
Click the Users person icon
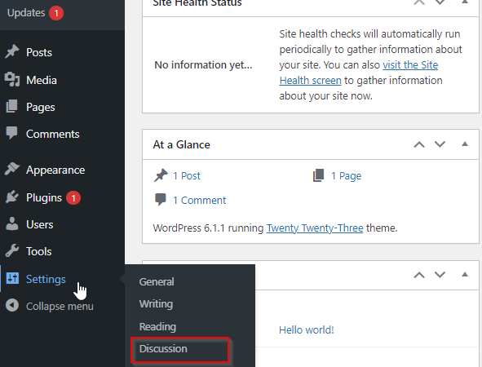pyautogui.click(x=12, y=223)
